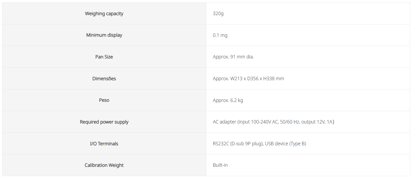Select the Approx. 6.2 kg value
Image resolution: width=413 pixels, height=179 pixels.
(228, 100)
